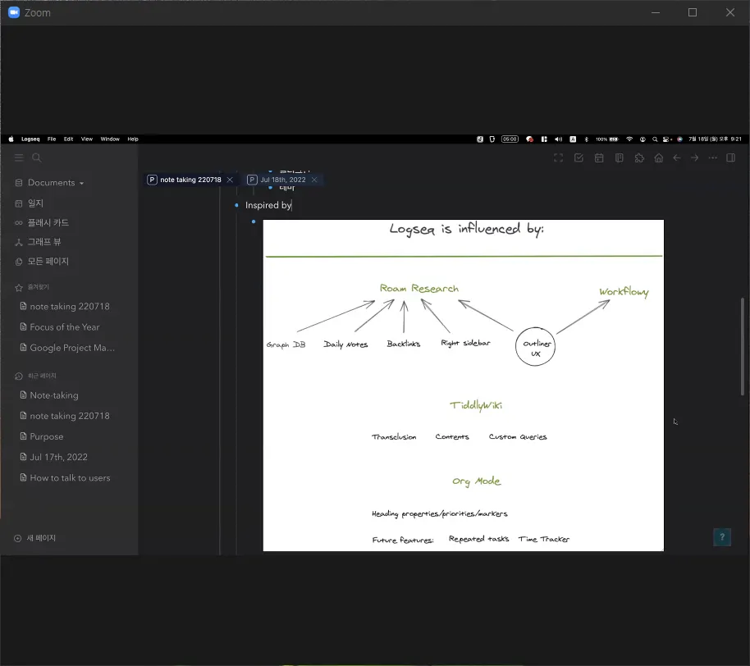Collapse the 즐겨찾기 favorites section
Viewport: 750px width, 666px height.
33,287
